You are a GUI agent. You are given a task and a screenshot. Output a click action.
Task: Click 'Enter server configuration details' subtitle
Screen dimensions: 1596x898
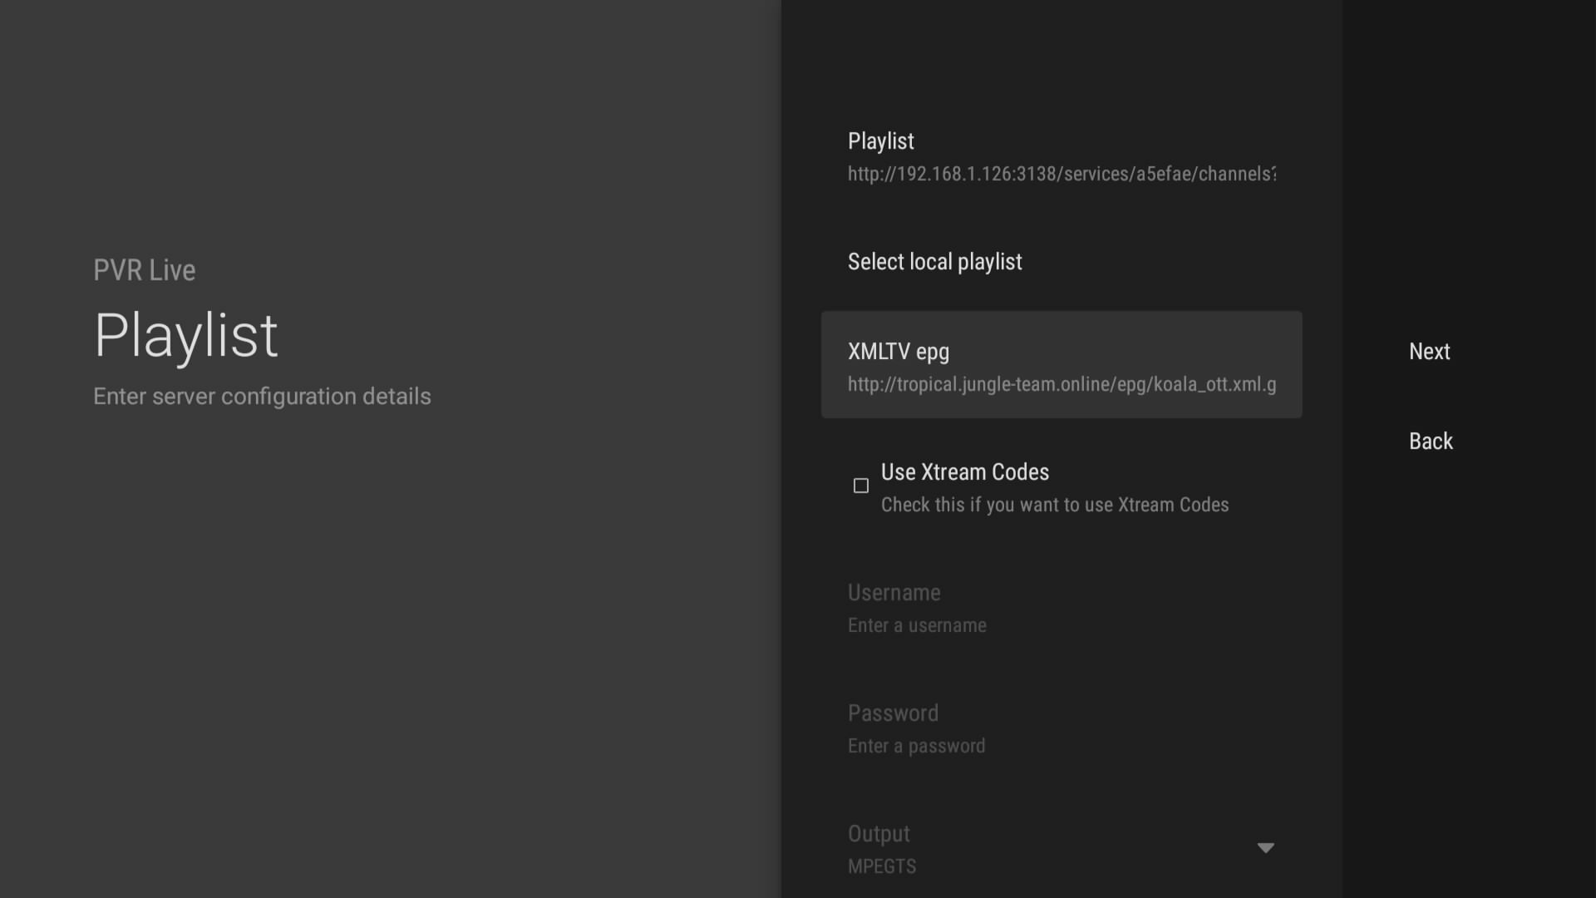tap(262, 397)
